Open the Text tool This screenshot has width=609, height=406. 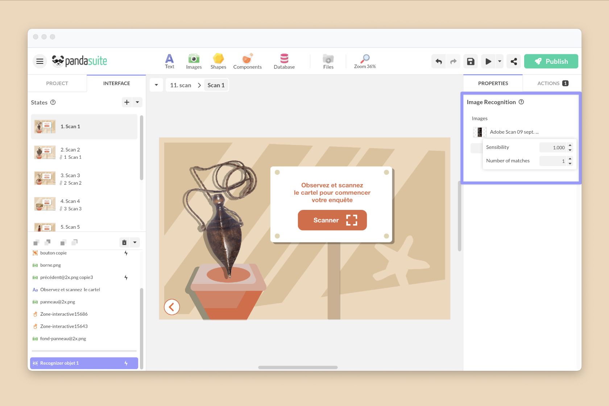[169, 61]
